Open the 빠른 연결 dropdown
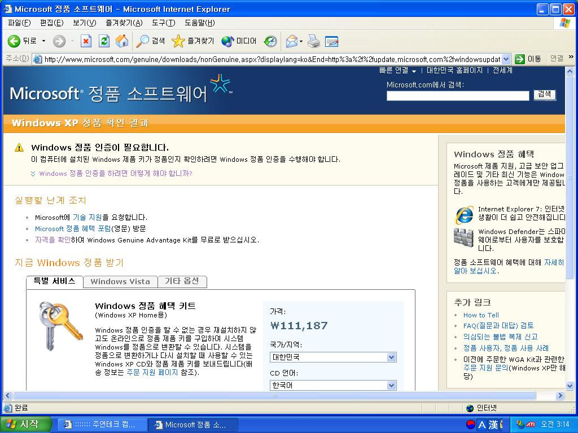Image resolution: width=578 pixels, height=433 pixels. pos(397,70)
